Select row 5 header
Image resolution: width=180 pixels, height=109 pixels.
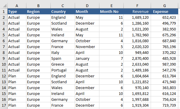click(x=4, y=35)
